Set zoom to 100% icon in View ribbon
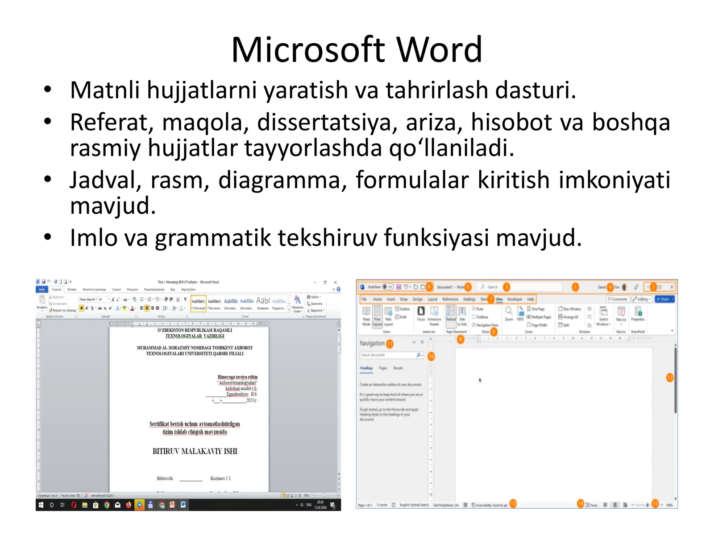 point(520,313)
